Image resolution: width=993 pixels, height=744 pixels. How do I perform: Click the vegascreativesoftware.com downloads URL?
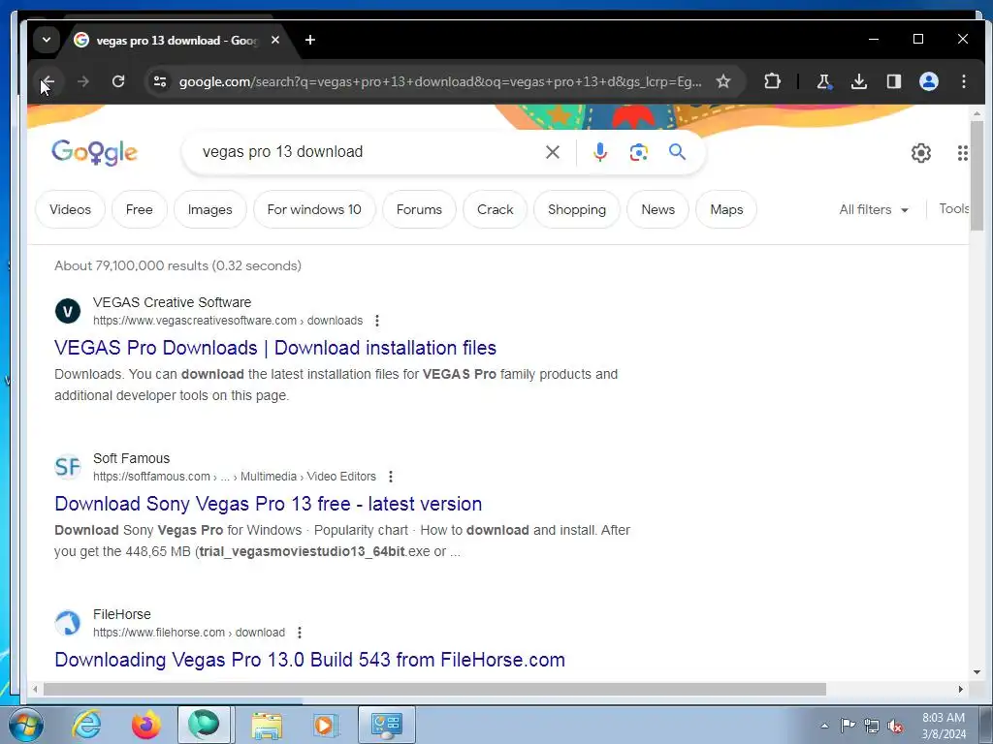click(x=228, y=321)
